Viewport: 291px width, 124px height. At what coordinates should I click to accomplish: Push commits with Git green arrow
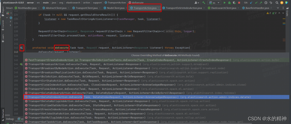click(x=261, y=3)
